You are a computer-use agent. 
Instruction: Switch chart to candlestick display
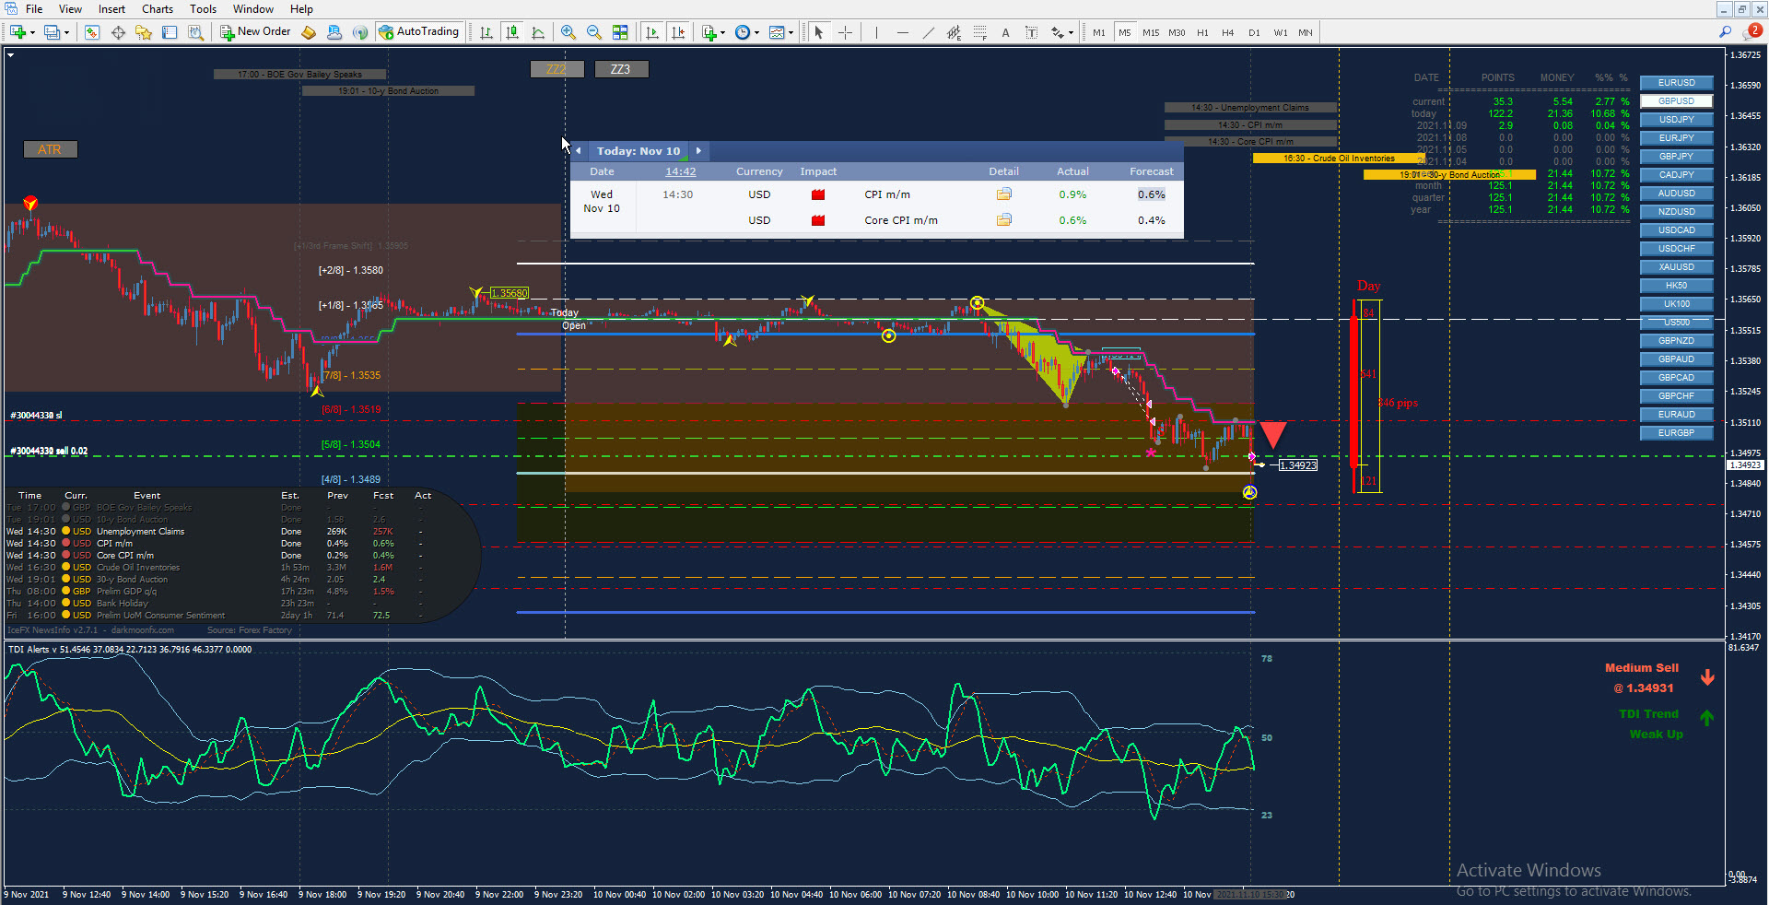(512, 32)
